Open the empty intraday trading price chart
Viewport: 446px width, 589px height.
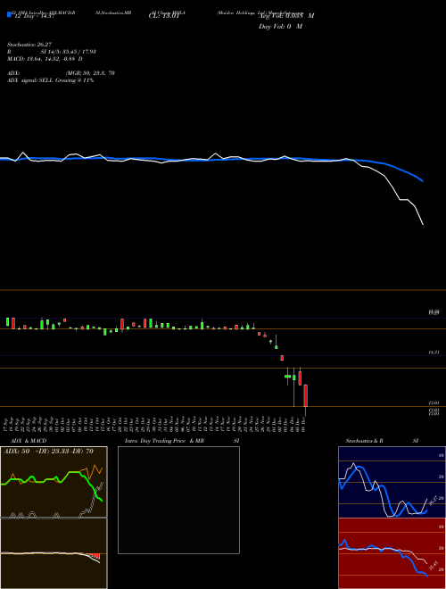click(178, 500)
